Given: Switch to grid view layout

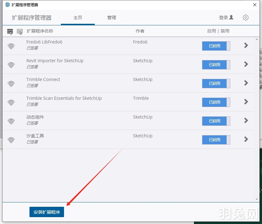Looking at the screenshot, I should [x=20, y=31].
